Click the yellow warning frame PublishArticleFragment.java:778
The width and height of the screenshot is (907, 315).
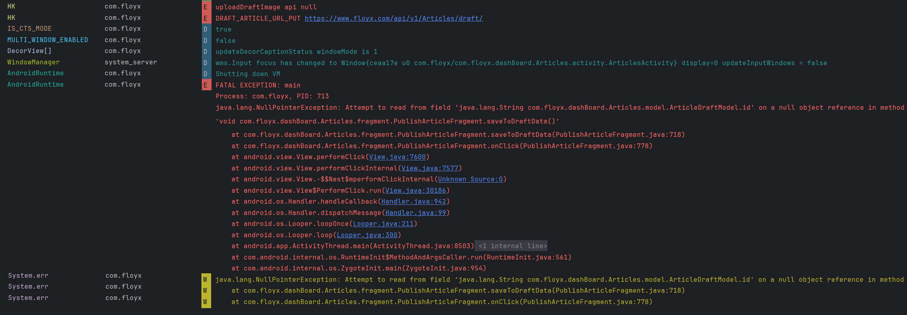point(442,302)
